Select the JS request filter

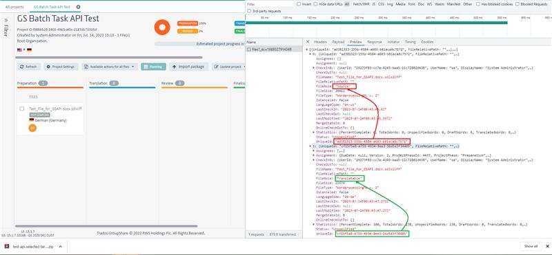[373, 4]
